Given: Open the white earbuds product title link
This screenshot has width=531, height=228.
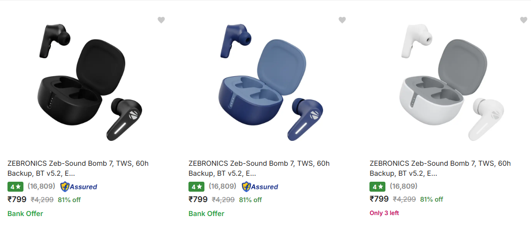Looking at the screenshot, I should (x=440, y=168).
